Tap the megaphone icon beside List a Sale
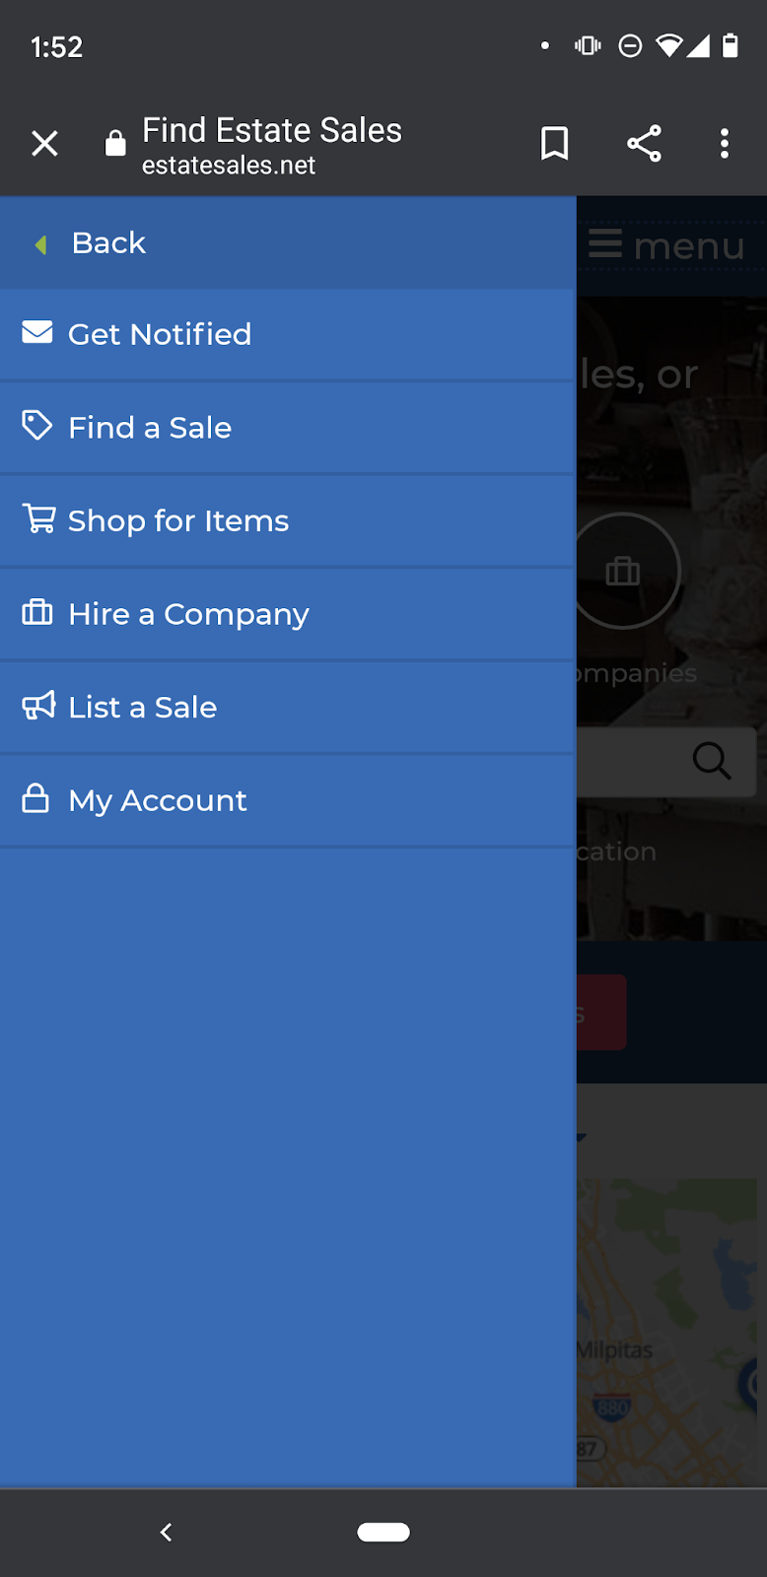 [38, 706]
